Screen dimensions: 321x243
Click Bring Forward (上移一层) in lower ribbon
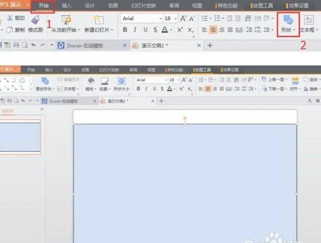pos(274,80)
